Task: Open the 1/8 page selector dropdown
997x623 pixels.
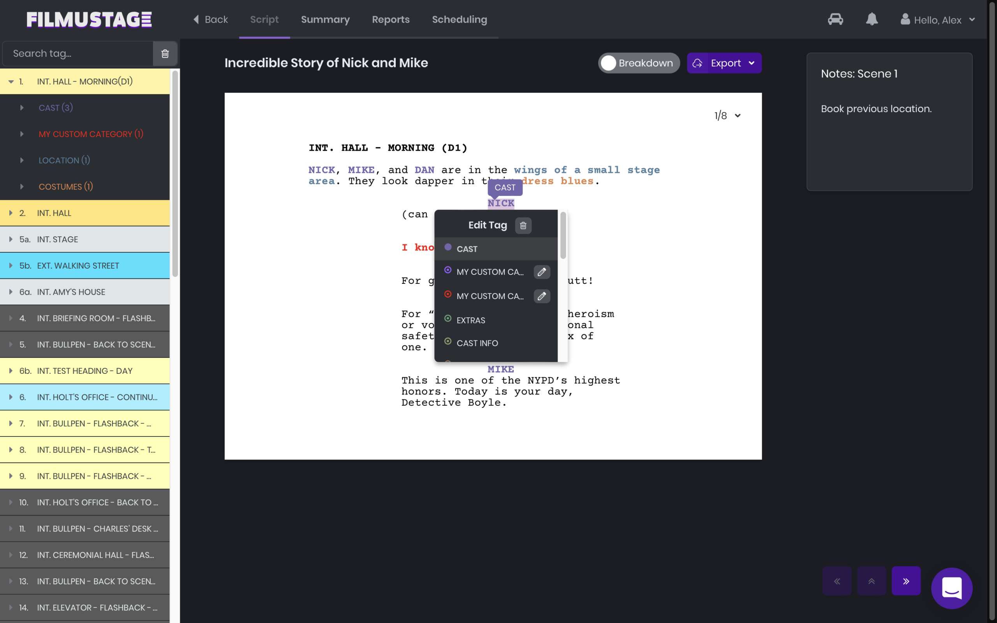Action: click(x=727, y=115)
